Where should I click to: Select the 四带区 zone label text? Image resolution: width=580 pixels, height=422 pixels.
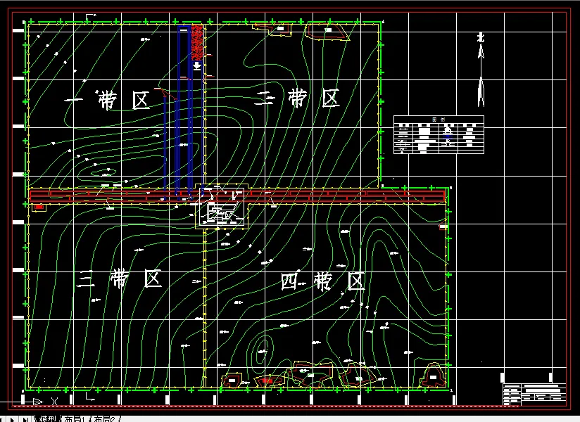323,281
